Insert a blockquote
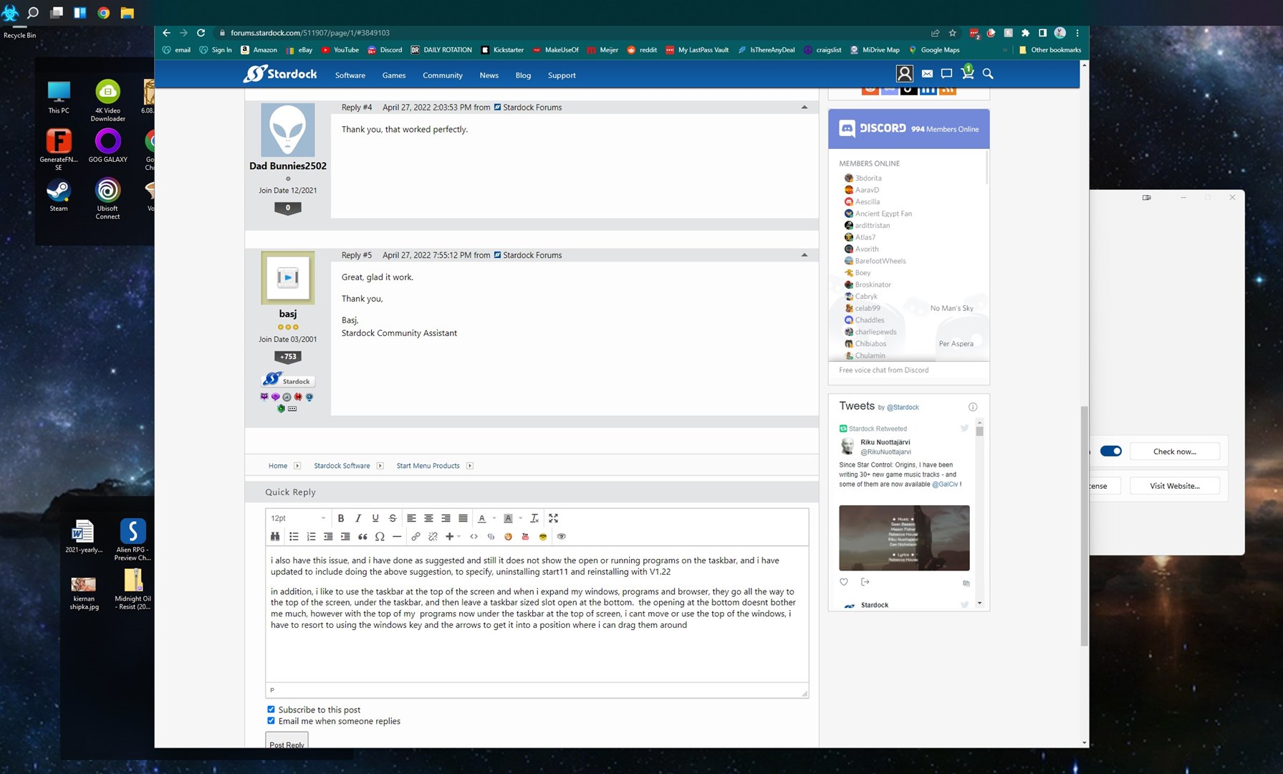Screen dimensions: 1283x774 pyautogui.click(x=362, y=536)
